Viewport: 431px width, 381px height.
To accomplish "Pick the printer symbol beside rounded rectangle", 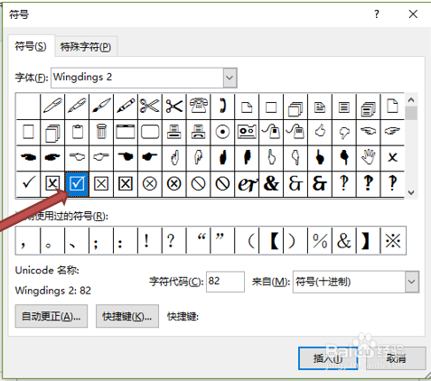I will pyautogui.click(x=174, y=132).
